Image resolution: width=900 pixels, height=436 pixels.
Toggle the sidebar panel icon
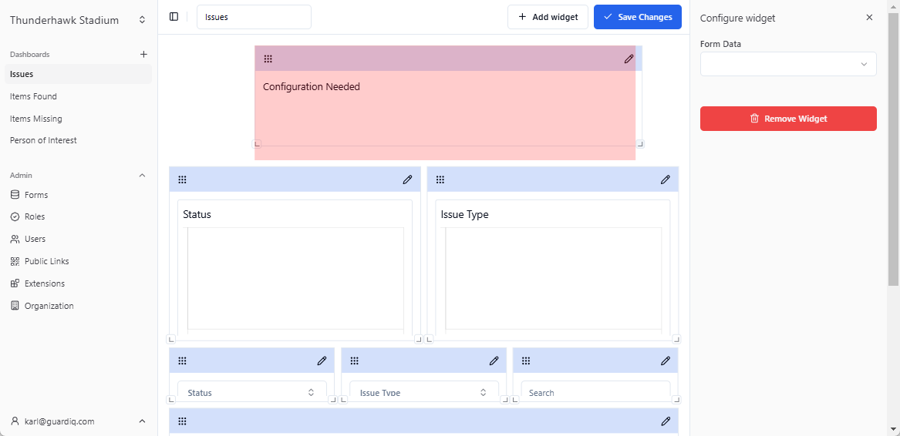point(174,17)
